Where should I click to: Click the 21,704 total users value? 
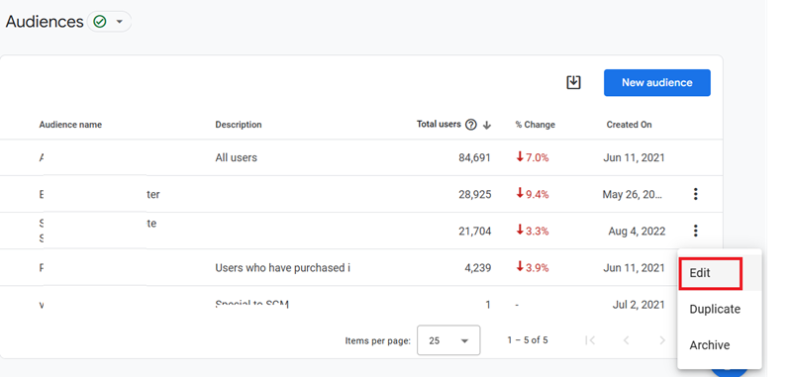click(474, 232)
